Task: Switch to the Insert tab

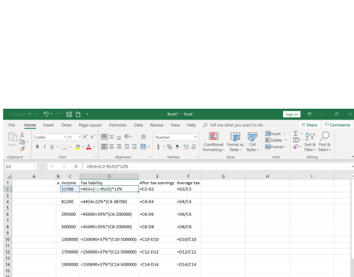Action: coord(49,125)
